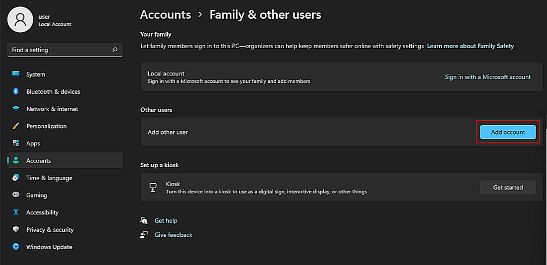
Task: Type in the Find a setting box
Action: coord(59,50)
